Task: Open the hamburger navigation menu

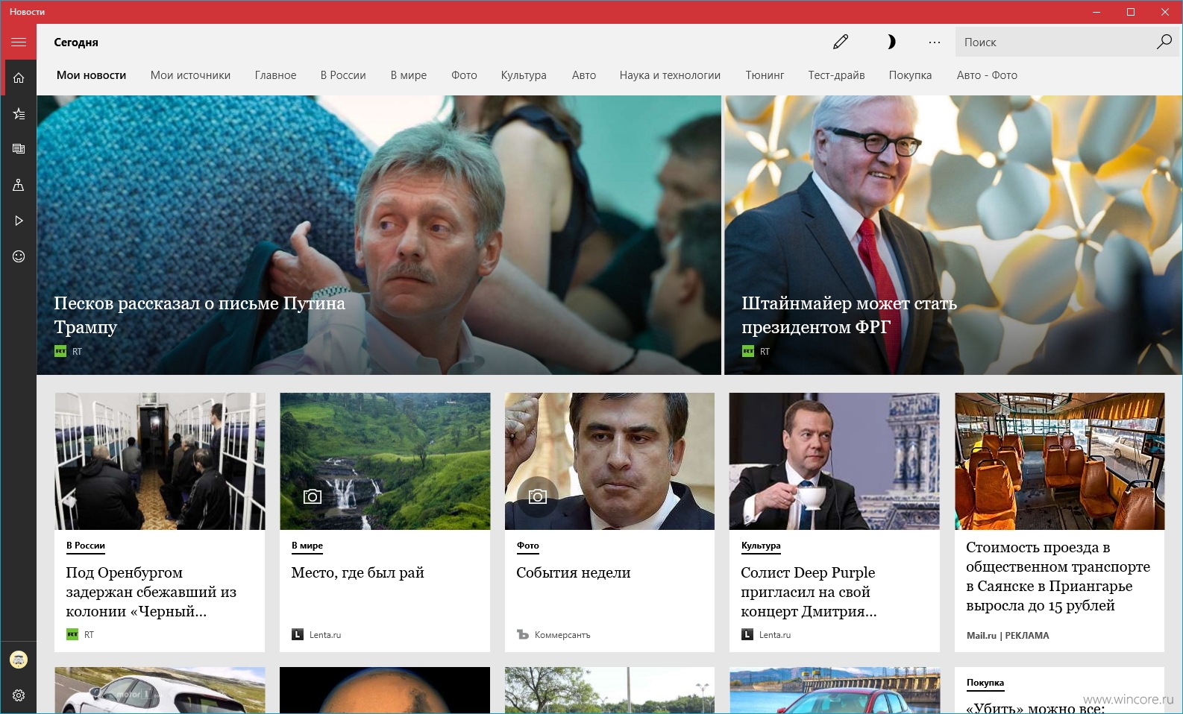Action: (19, 42)
